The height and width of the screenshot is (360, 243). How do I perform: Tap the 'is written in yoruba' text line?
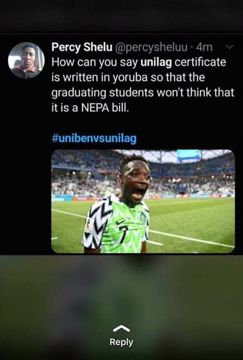point(128,77)
